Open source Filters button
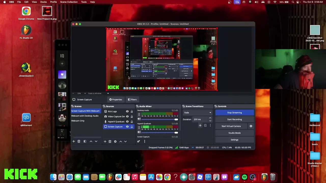The image size is (326, 183). pos(132,99)
